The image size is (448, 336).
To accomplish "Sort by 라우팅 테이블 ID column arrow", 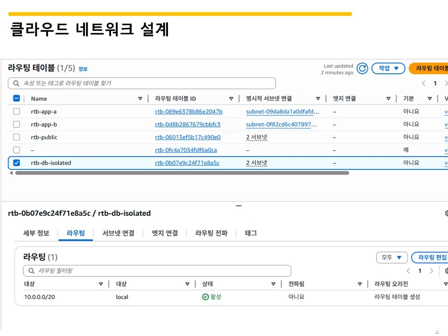I will [x=231, y=98].
